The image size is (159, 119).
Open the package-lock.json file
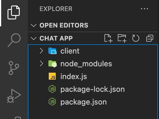[x=93, y=89]
